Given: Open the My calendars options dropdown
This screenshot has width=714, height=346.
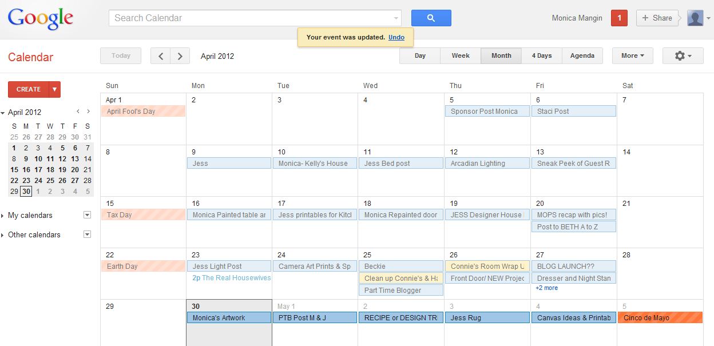Looking at the screenshot, I should pyautogui.click(x=87, y=216).
